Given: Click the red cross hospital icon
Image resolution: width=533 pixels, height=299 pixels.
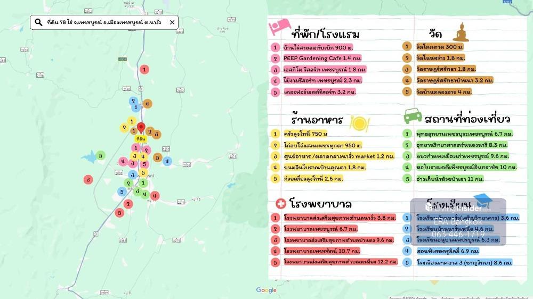Looking at the screenshot, I should tap(280, 204).
